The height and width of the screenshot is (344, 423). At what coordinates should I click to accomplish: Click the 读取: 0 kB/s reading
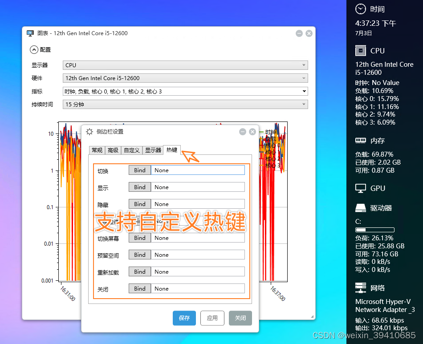(x=373, y=262)
